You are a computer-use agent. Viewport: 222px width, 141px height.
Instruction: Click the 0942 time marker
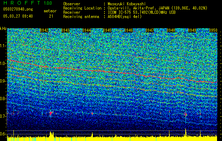[x=44, y=30]
